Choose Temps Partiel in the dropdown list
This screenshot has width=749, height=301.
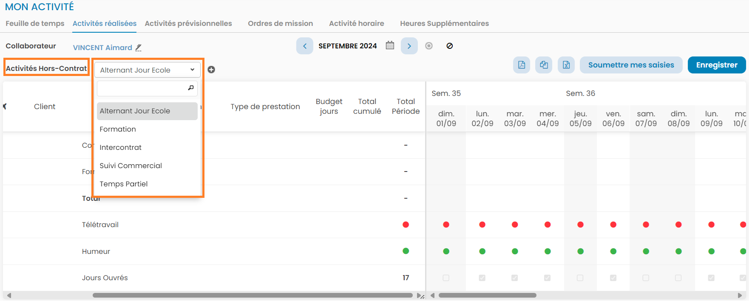coord(124,184)
